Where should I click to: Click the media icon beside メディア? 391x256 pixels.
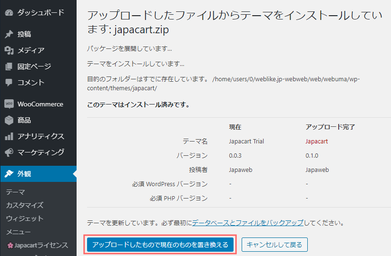9,50
